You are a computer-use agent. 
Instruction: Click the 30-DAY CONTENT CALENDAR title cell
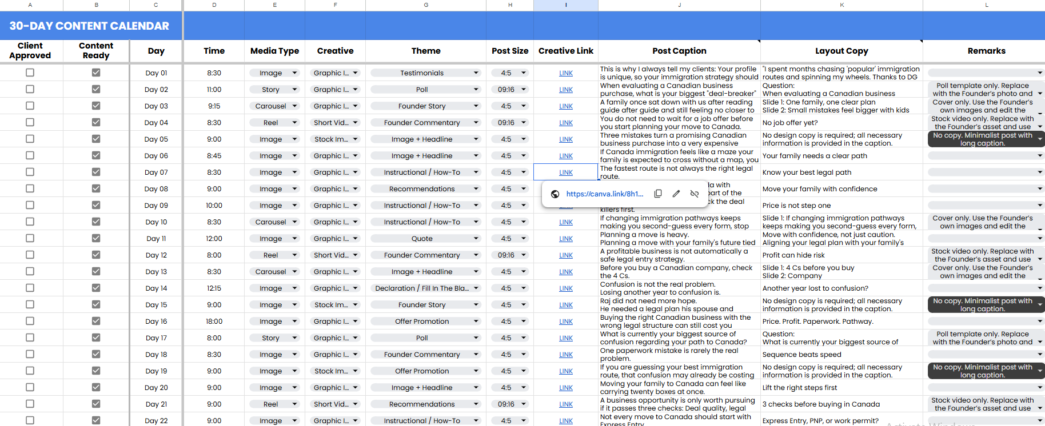pyautogui.click(x=90, y=26)
